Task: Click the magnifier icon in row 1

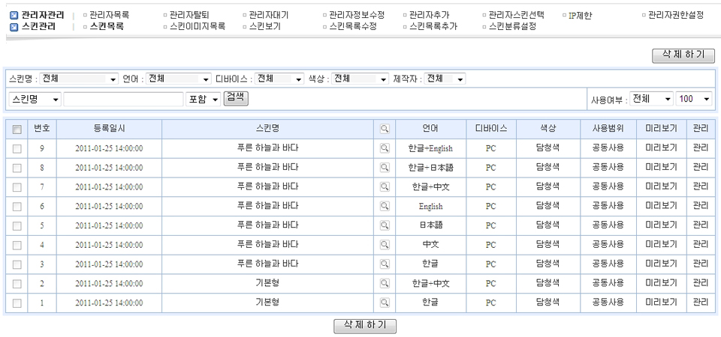Action: pos(385,303)
